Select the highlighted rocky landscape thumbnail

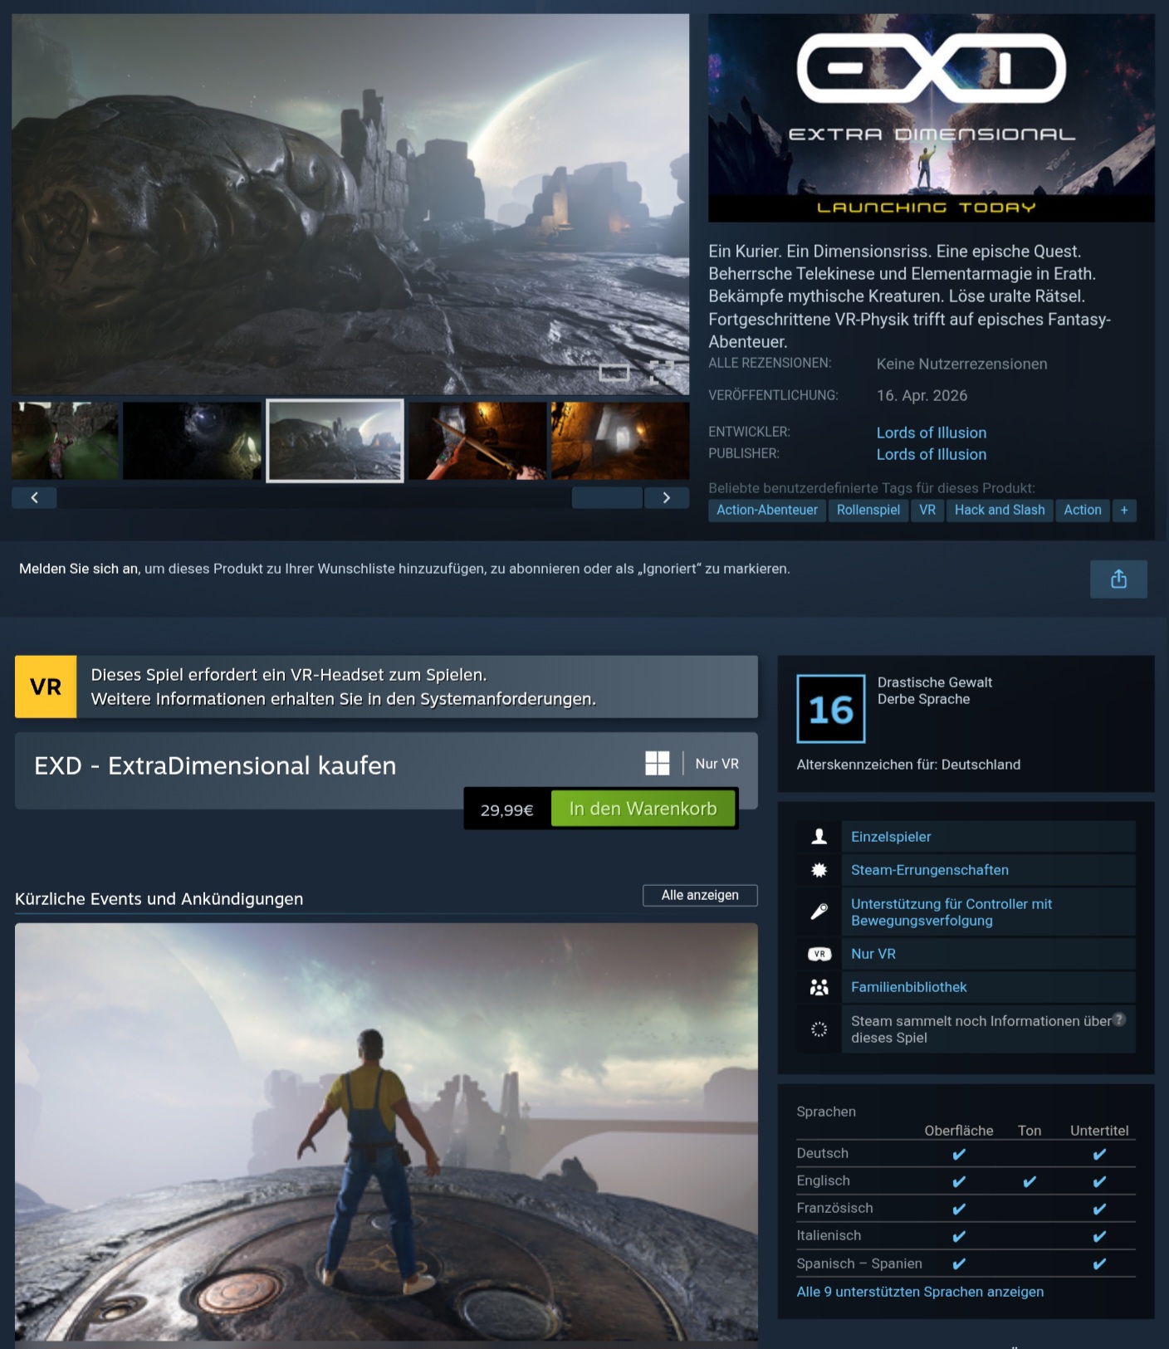[x=335, y=441]
